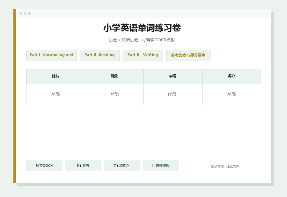Click the 独立DOCX tag button
287x197 pixels.
[44, 166]
